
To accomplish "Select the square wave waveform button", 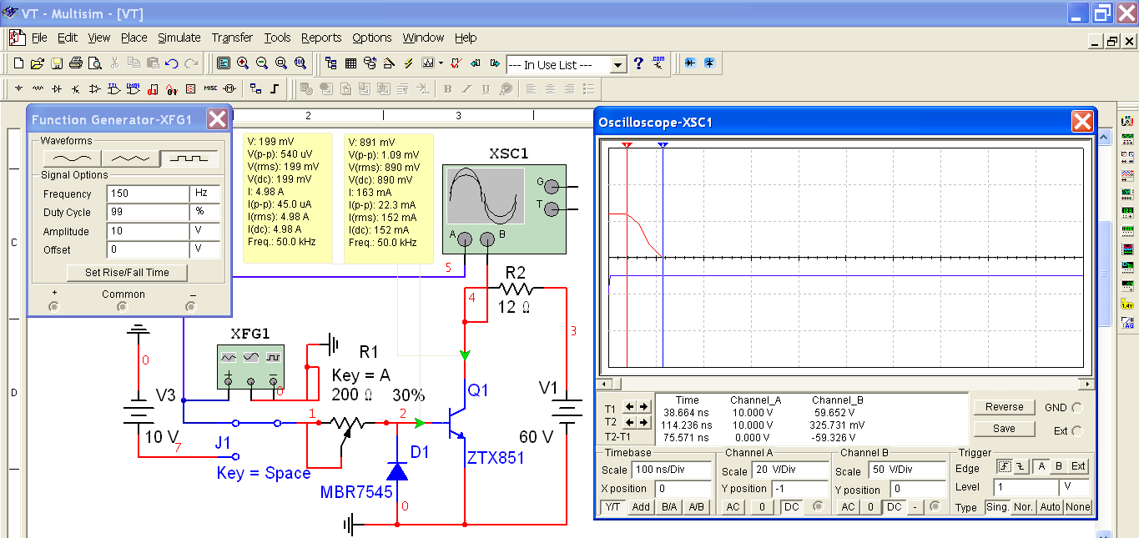I will [x=189, y=158].
